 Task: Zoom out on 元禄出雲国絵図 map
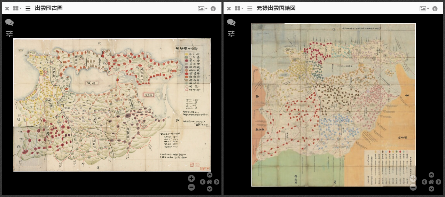[413, 187]
